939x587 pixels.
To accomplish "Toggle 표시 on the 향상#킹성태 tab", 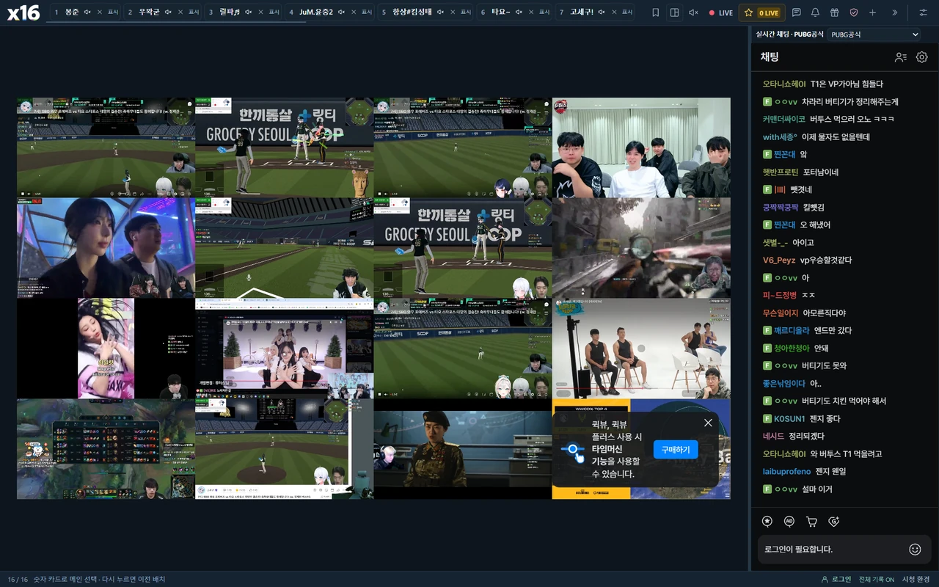I will tap(466, 12).
